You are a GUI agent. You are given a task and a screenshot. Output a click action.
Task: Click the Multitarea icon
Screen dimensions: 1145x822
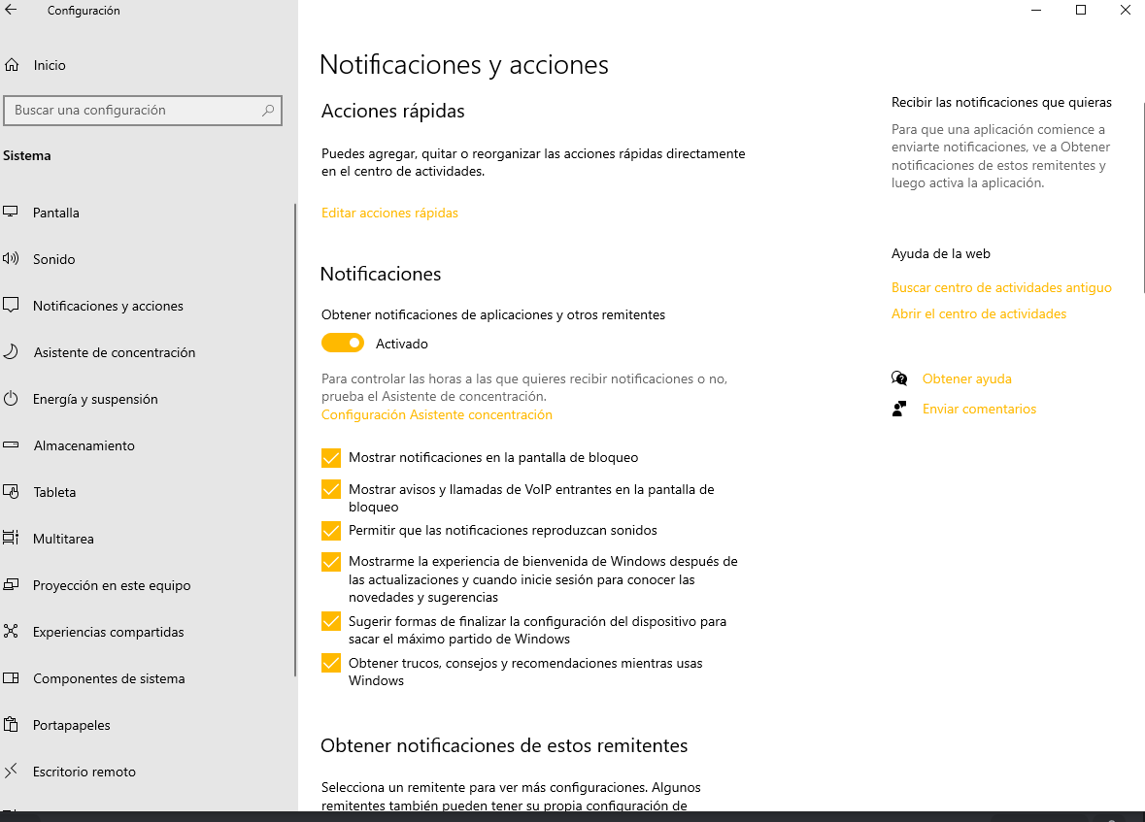pyautogui.click(x=11, y=538)
